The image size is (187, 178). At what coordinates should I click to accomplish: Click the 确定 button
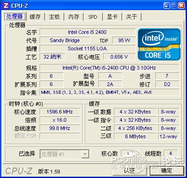pyautogui.click(x=166, y=171)
